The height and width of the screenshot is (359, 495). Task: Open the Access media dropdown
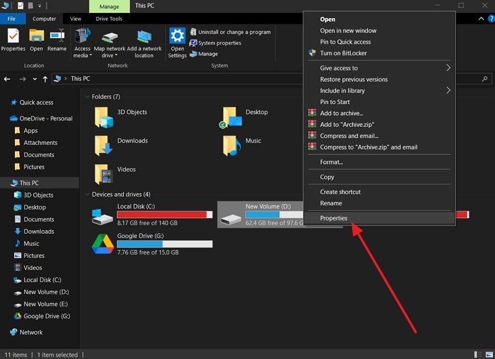coord(82,43)
